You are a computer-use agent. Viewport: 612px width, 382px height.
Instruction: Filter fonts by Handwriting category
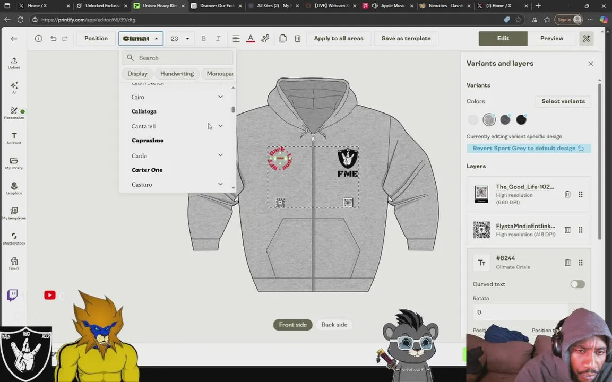(x=177, y=74)
